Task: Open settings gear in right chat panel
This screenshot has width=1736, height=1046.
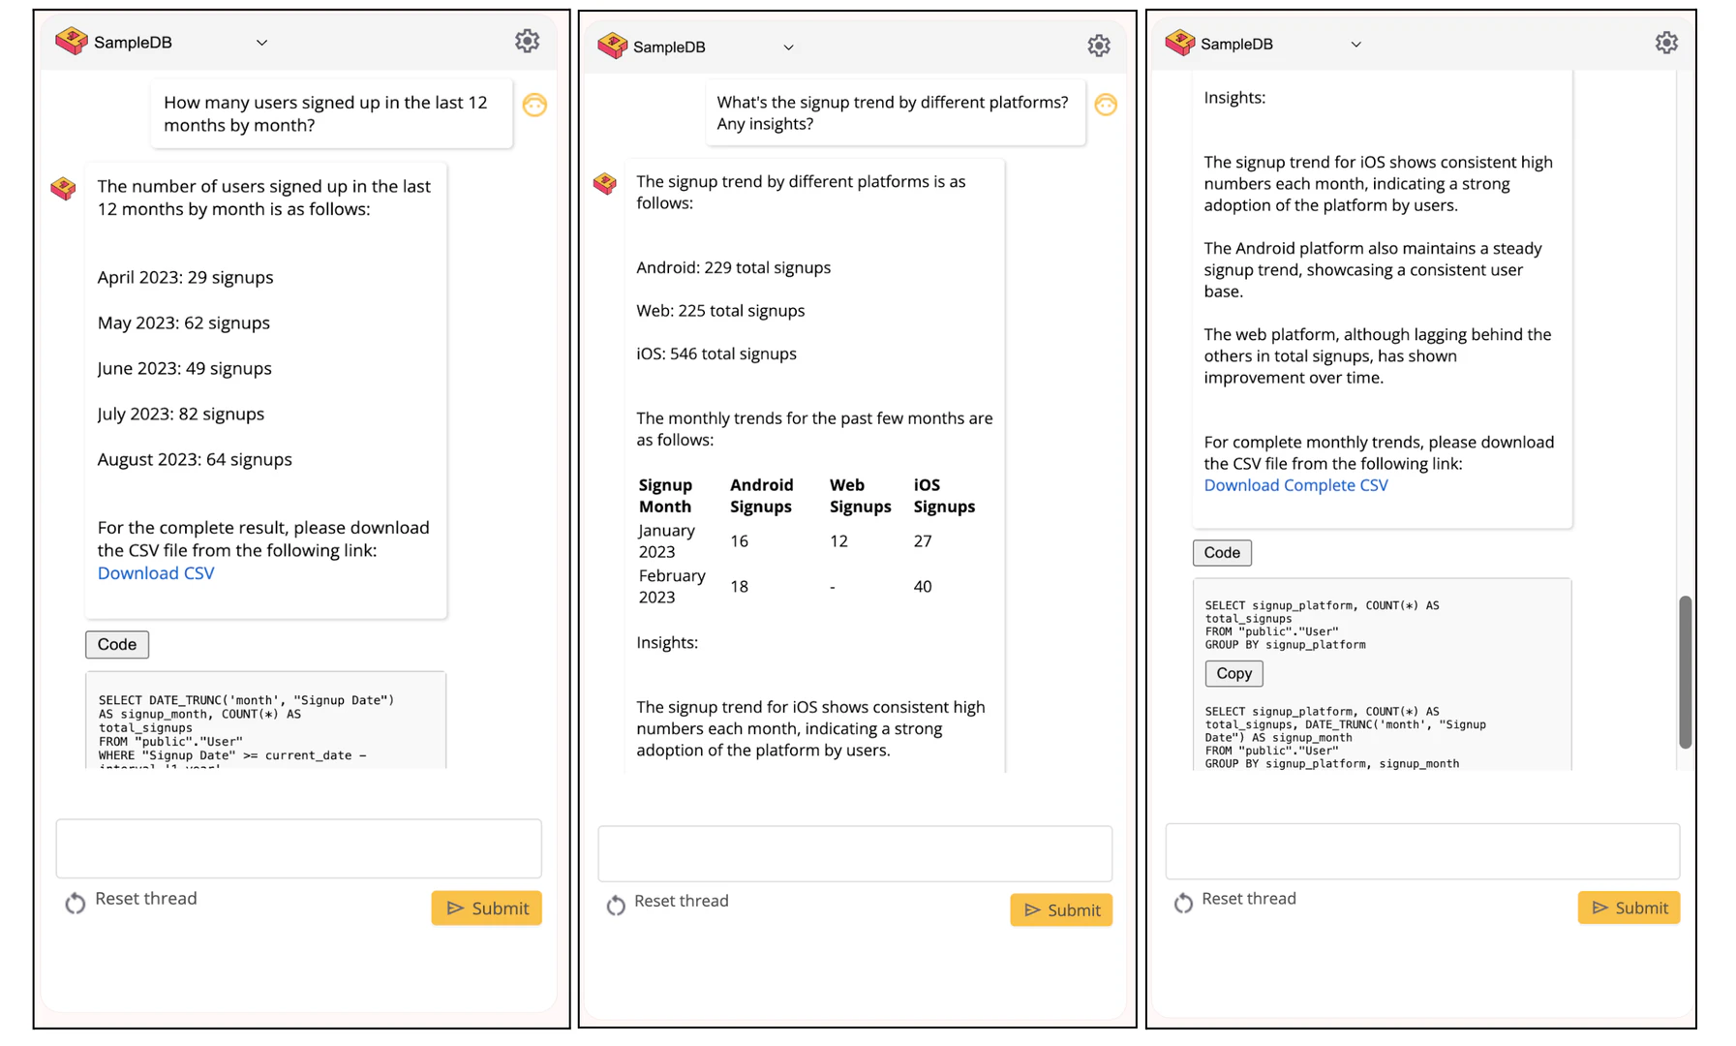Action: 1665,43
